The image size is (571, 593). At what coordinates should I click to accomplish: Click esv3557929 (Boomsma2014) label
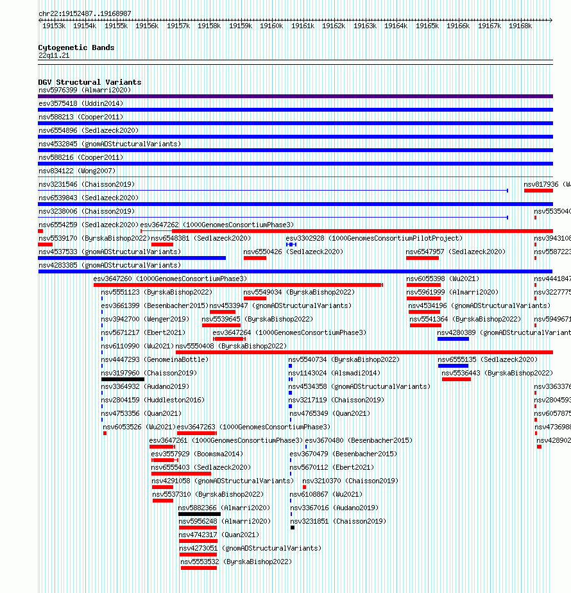(197, 454)
